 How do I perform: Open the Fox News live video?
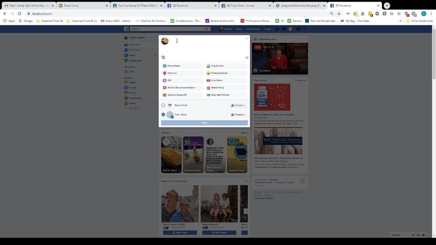point(280,59)
